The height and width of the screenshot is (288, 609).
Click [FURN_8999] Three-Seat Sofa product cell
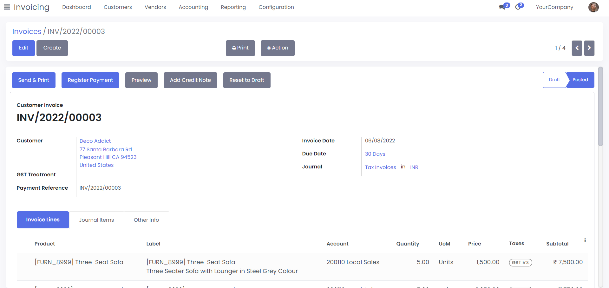pos(79,262)
